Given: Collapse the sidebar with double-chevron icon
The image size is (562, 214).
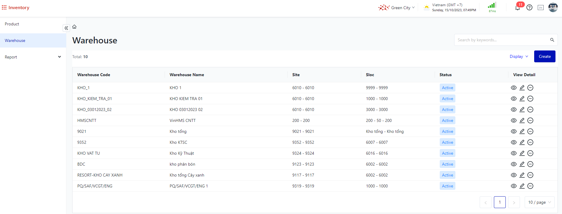Looking at the screenshot, I should [66, 28].
